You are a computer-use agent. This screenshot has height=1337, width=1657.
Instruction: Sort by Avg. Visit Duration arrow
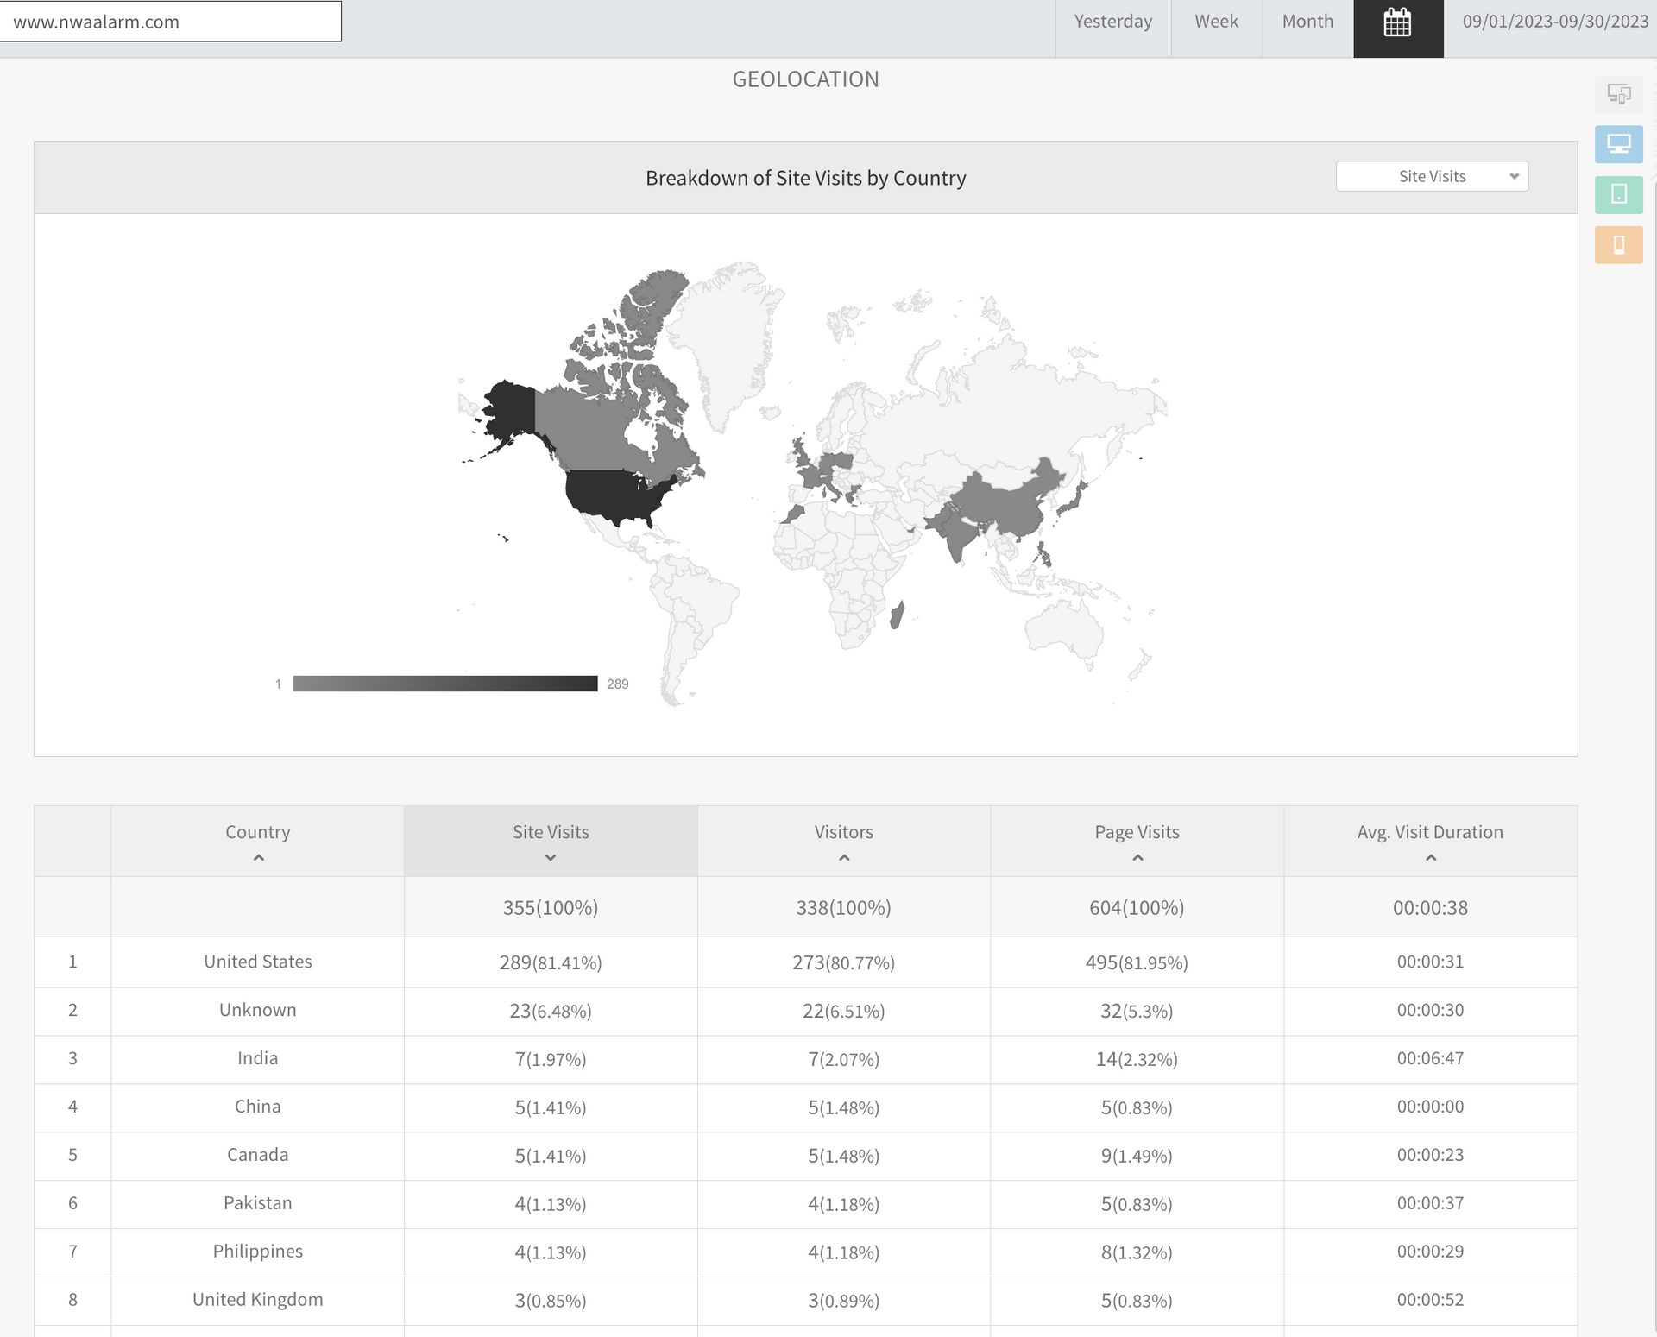point(1430,858)
